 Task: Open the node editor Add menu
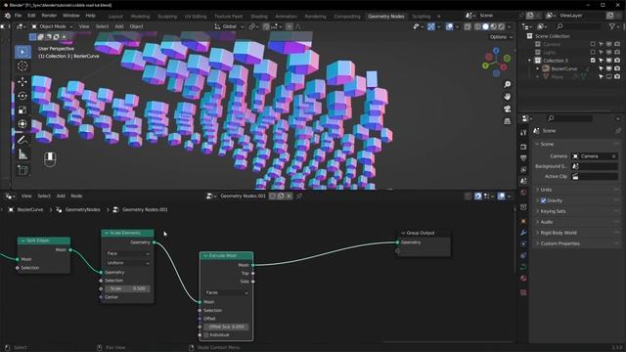coord(61,196)
